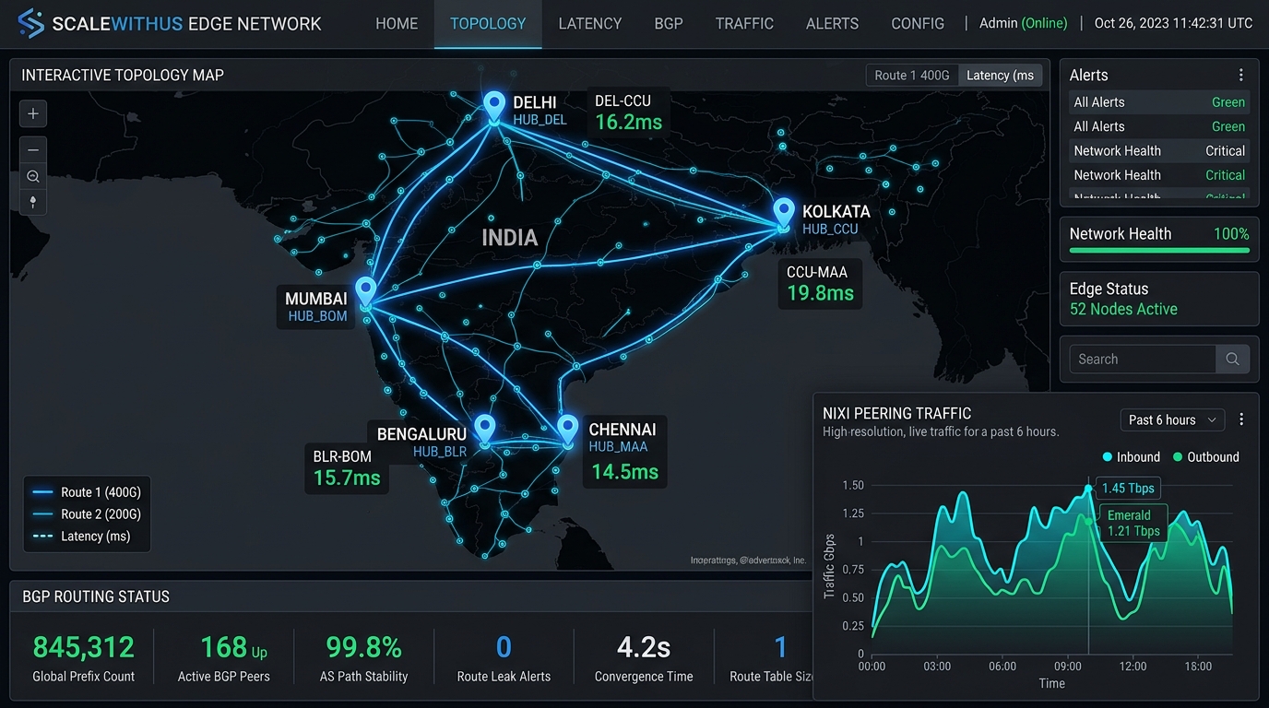This screenshot has height=708, width=1269.
Task: Click the BLR-BOM 15.7ms latency label
Action: point(347,467)
